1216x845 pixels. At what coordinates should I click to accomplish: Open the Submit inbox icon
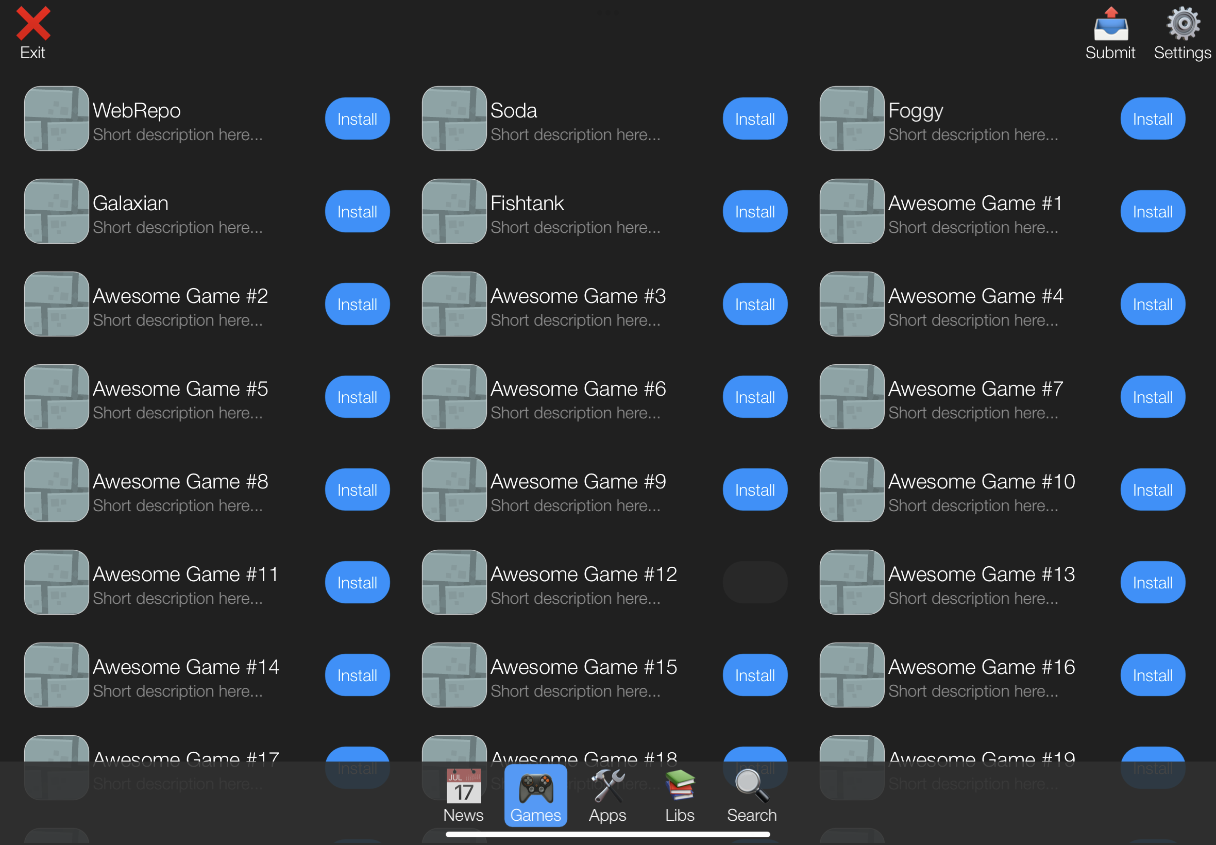point(1110,25)
